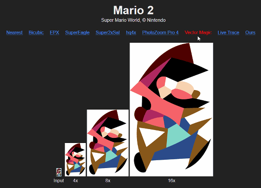Open the Ours result link
This screenshot has height=188, width=261.
click(x=250, y=32)
